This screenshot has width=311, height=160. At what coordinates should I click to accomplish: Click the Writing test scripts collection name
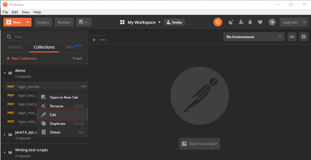pyautogui.click(x=32, y=150)
